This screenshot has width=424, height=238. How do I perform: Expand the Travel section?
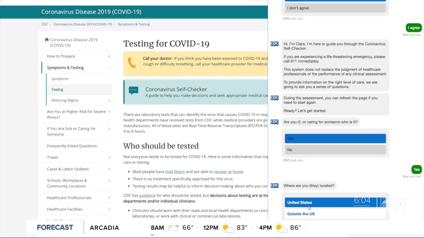click(109, 157)
